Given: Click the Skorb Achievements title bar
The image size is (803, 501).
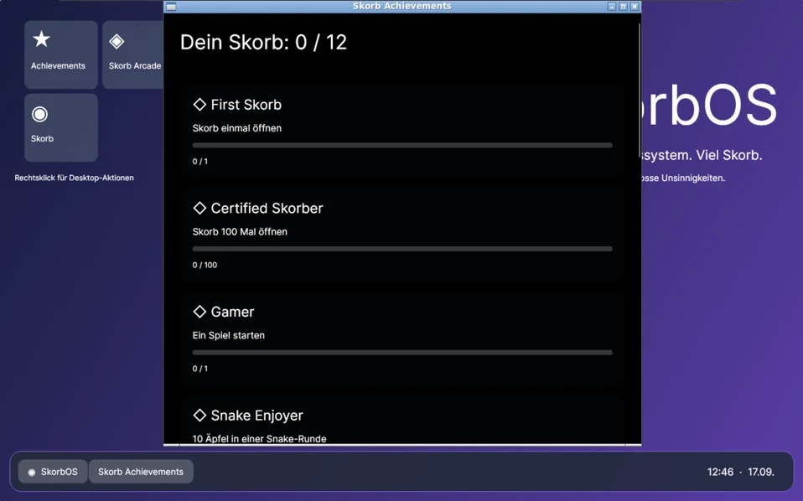Looking at the screenshot, I should coord(402,6).
